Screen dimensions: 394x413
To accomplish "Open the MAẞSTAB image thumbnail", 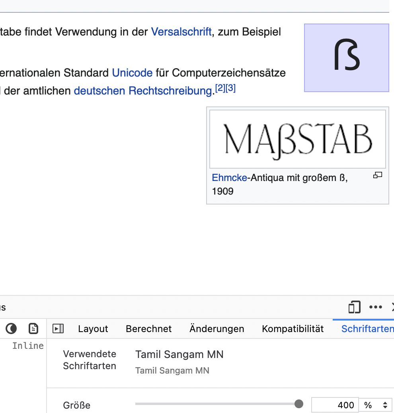I will coord(297,139).
